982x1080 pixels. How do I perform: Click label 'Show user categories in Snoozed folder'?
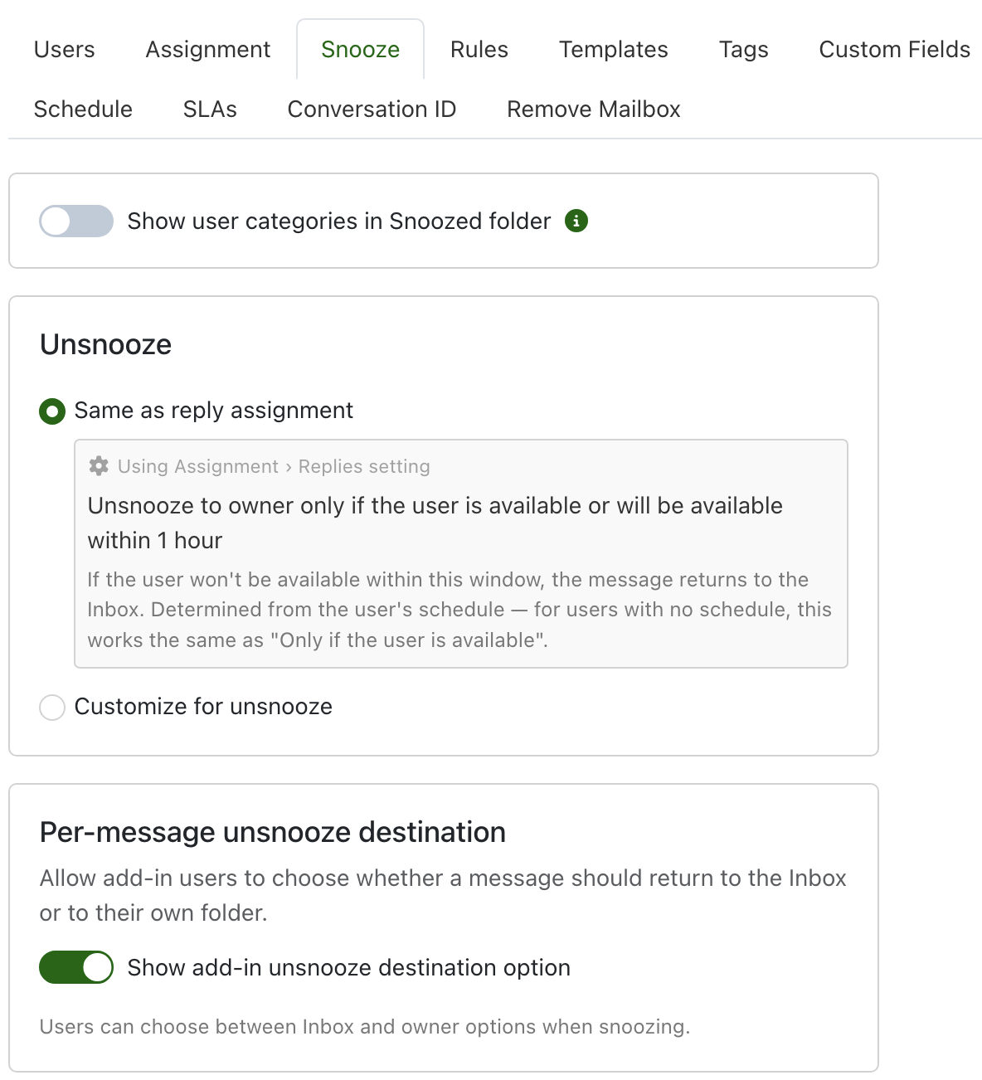coord(339,221)
